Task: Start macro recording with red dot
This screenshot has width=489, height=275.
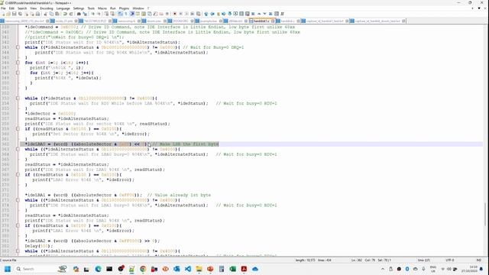Action: click(x=175, y=14)
